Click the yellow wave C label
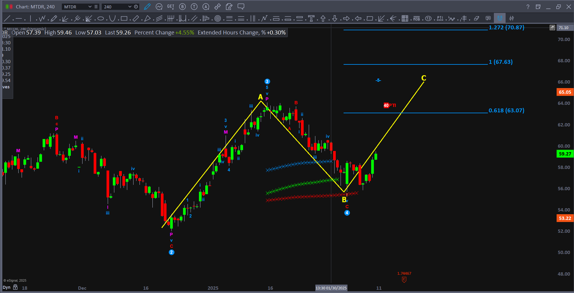574x293 pixels. coord(424,78)
